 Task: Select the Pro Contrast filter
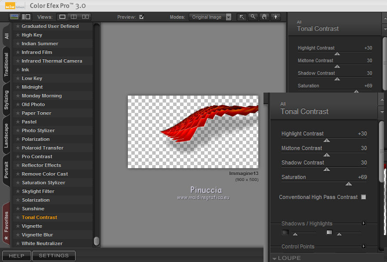pyautogui.click(x=37, y=156)
